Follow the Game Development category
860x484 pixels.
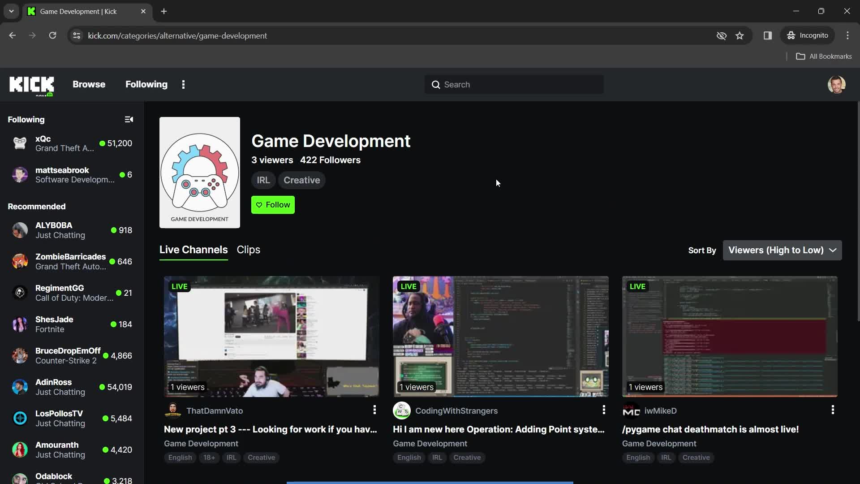273,205
